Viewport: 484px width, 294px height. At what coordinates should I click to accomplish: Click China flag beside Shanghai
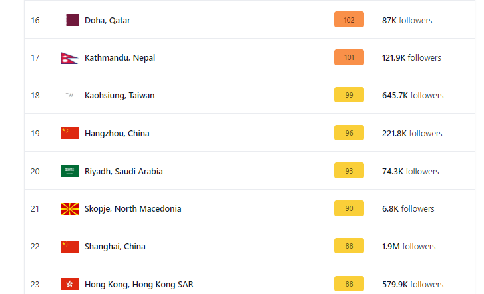pyautogui.click(x=69, y=246)
